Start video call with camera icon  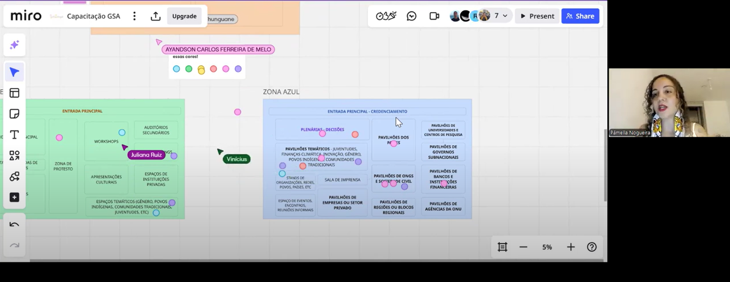(434, 16)
